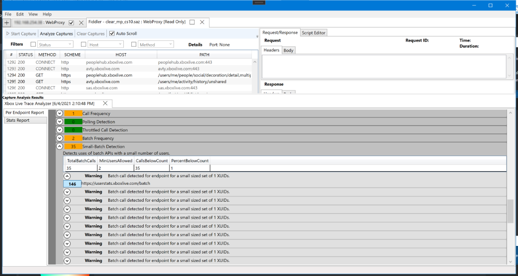Click the capture list scrollbar up arrow
The width and height of the screenshot is (518, 276).
255,62
